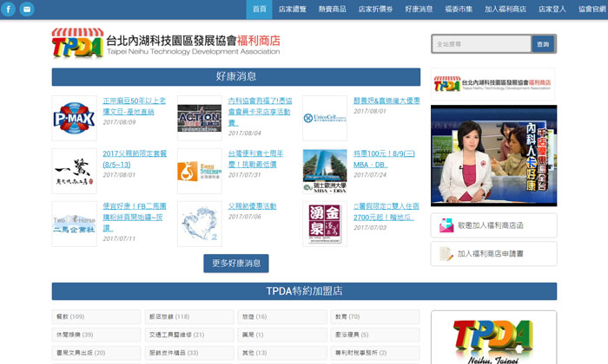608x364 pixels.
Task: Open the 店家總覽 menu item
Action: (x=294, y=9)
